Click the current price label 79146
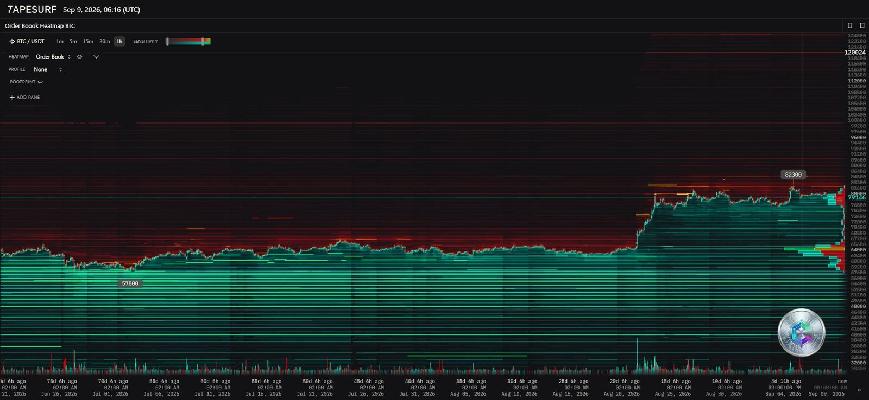This screenshot has height=400, width=869. (x=857, y=197)
